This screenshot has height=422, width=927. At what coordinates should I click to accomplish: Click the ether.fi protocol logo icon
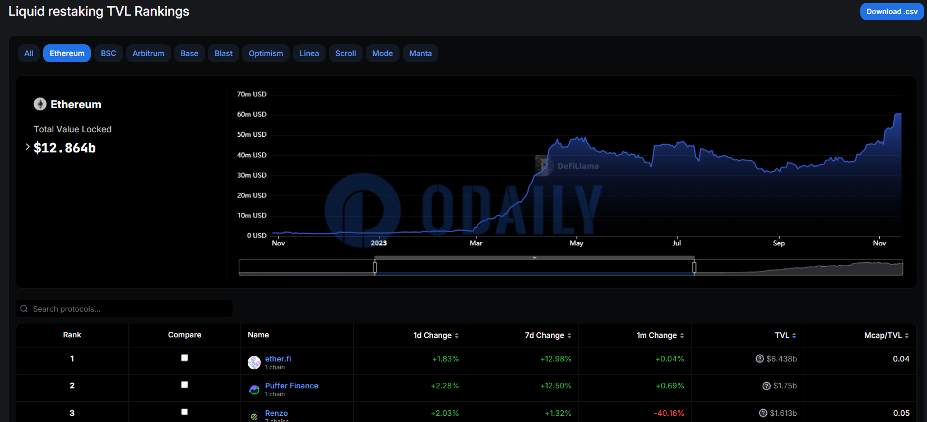[x=254, y=363]
